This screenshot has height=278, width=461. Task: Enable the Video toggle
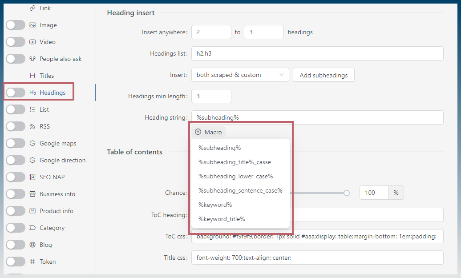click(16, 42)
